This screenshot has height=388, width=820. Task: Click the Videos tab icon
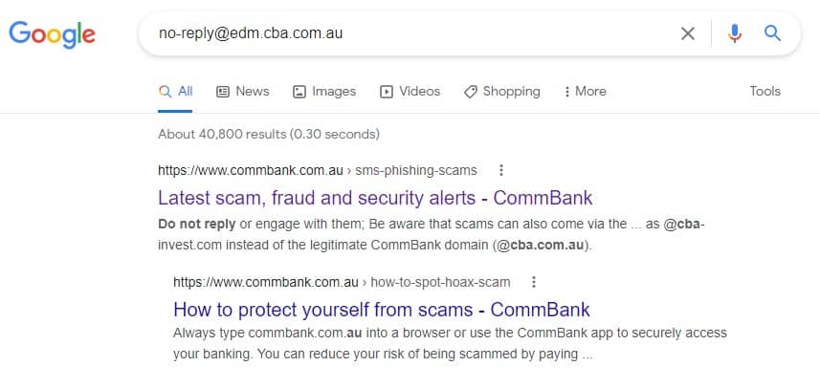[387, 92]
